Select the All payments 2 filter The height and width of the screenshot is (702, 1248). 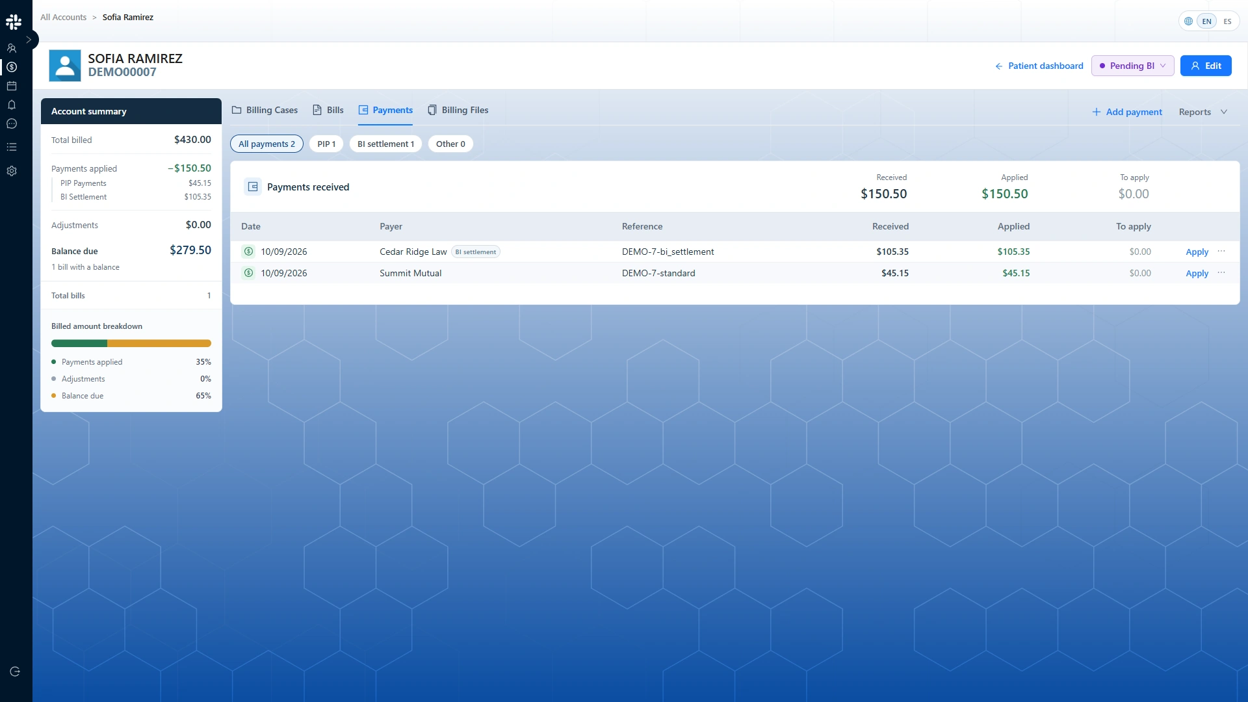point(266,144)
